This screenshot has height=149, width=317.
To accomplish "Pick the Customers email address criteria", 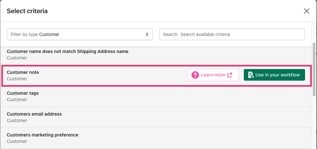I will [156, 117].
